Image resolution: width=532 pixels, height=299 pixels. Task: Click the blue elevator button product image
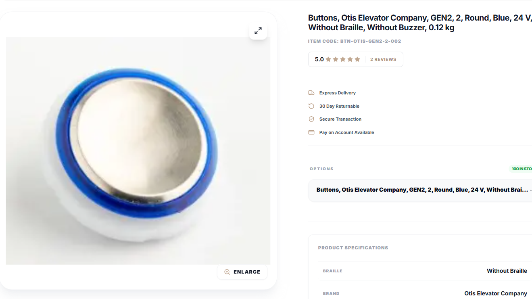138,151
